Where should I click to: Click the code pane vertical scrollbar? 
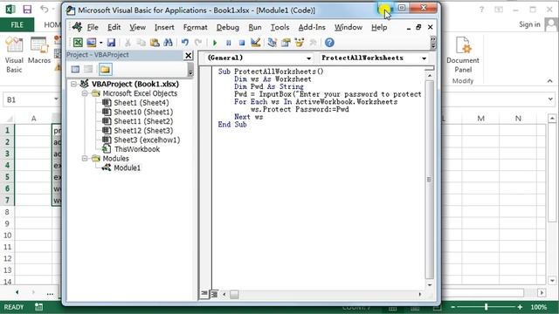point(430,180)
